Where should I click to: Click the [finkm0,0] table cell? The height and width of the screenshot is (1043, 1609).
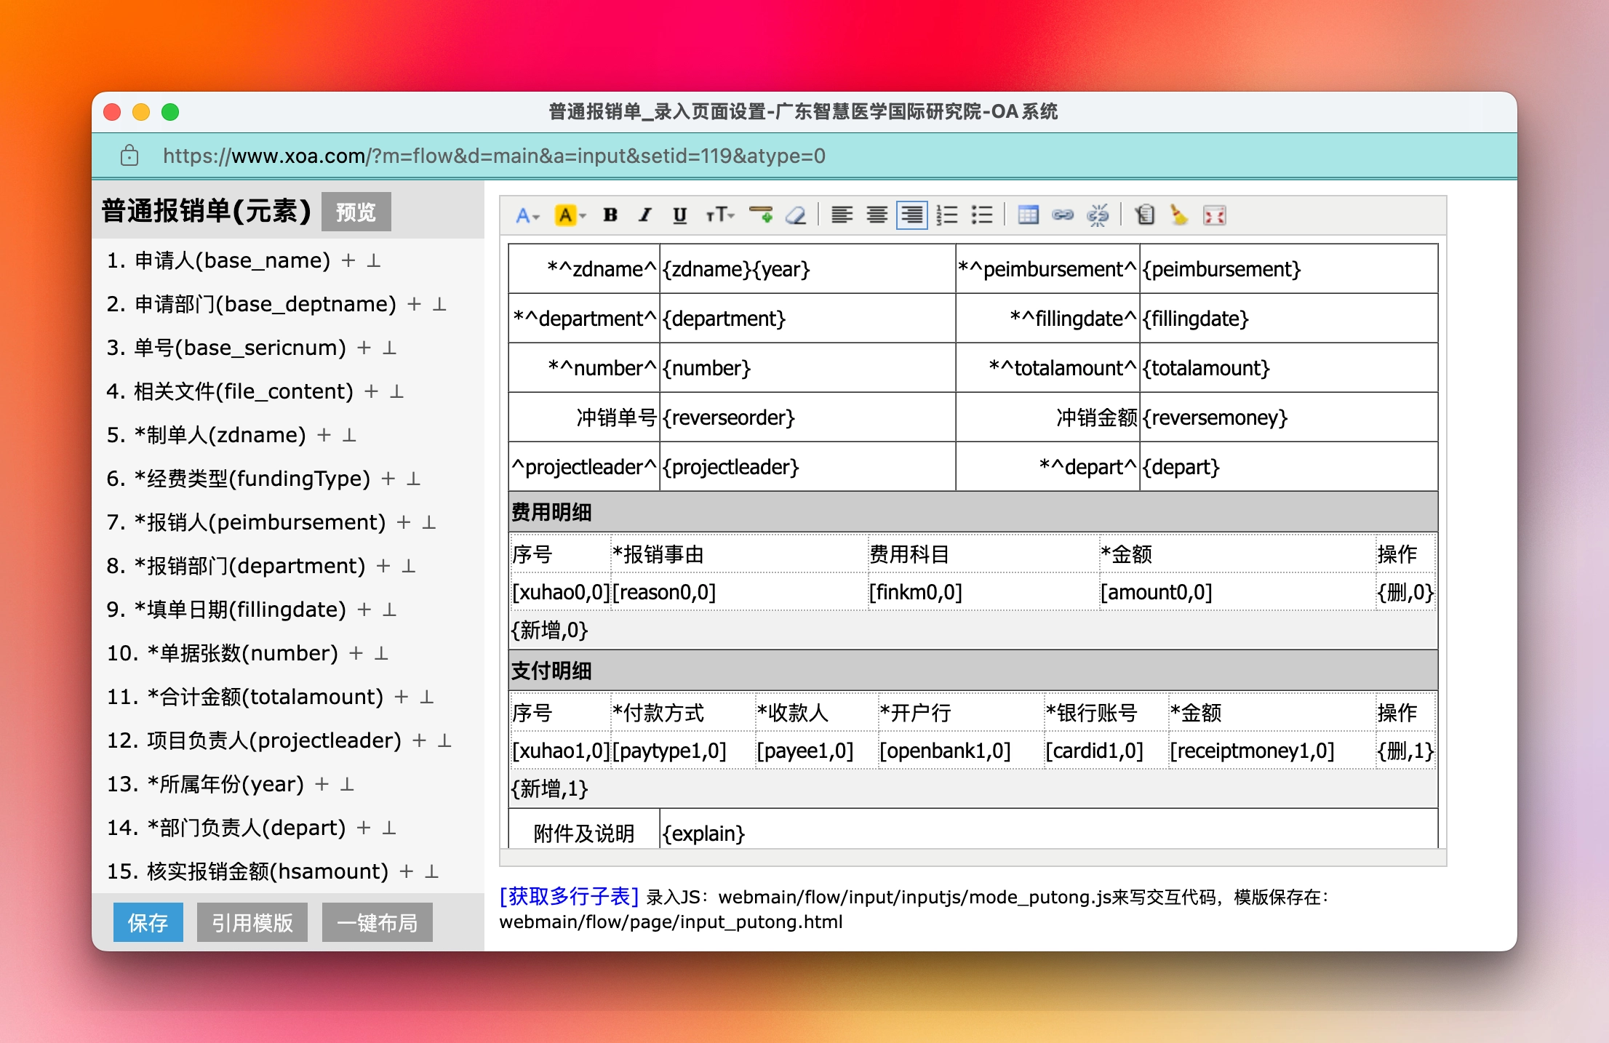click(983, 592)
